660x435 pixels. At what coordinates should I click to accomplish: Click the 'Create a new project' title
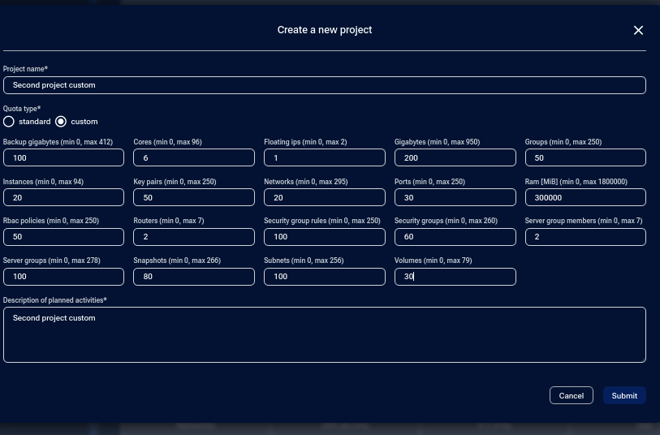click(x=325, y=30)
